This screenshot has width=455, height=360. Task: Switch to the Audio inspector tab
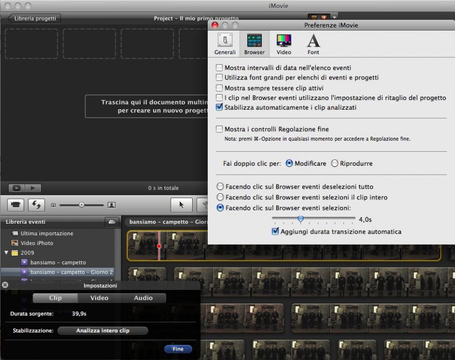pyautogui.click(x=143, y=298)
